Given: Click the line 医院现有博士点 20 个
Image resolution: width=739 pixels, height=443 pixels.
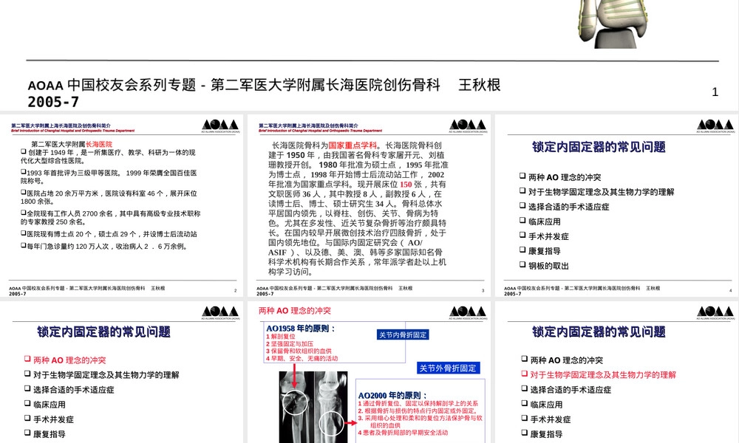Looking at the screenshot, I should click(109, 234).
